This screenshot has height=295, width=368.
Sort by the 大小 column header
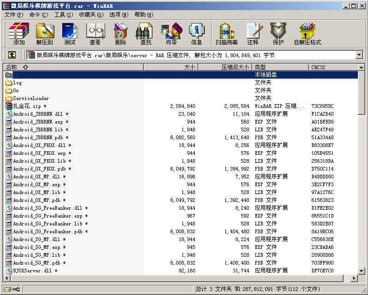(x=171, y=67)
